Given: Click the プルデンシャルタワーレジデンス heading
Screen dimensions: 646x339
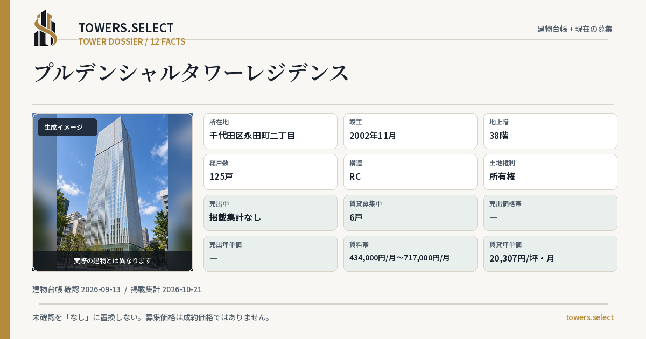Looking at the screenshot, I should click(x=192, y=73).
